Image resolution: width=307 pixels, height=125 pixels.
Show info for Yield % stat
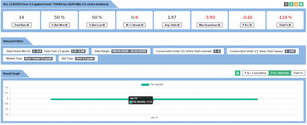coord(290,25)
